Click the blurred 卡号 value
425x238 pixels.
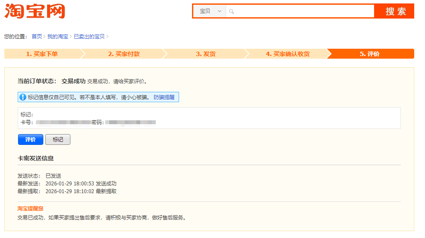63,122
